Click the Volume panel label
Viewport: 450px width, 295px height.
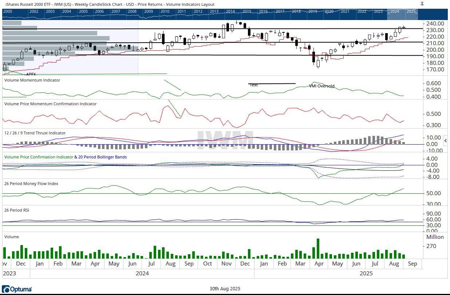pyautogui.click(x=12, y=237)
